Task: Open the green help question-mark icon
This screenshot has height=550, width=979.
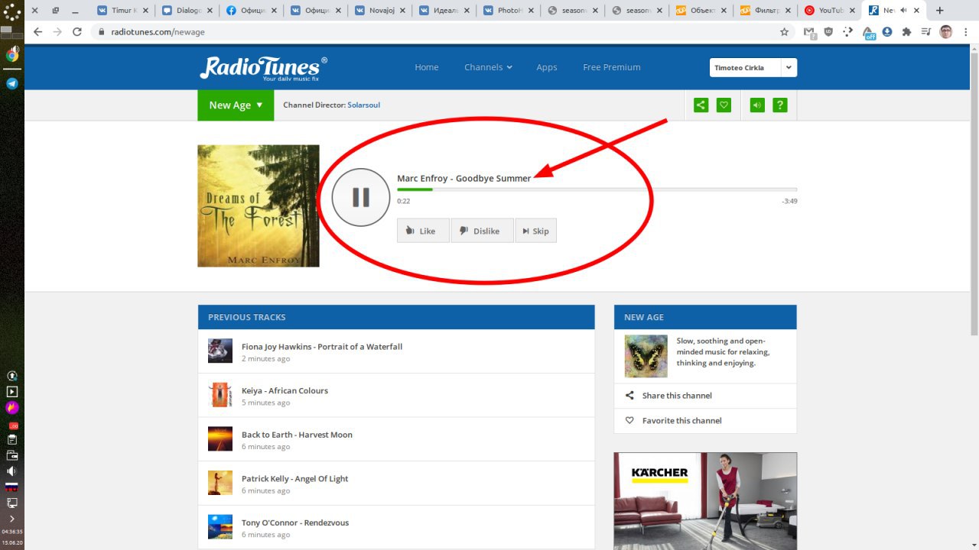Action: point(780,105)
